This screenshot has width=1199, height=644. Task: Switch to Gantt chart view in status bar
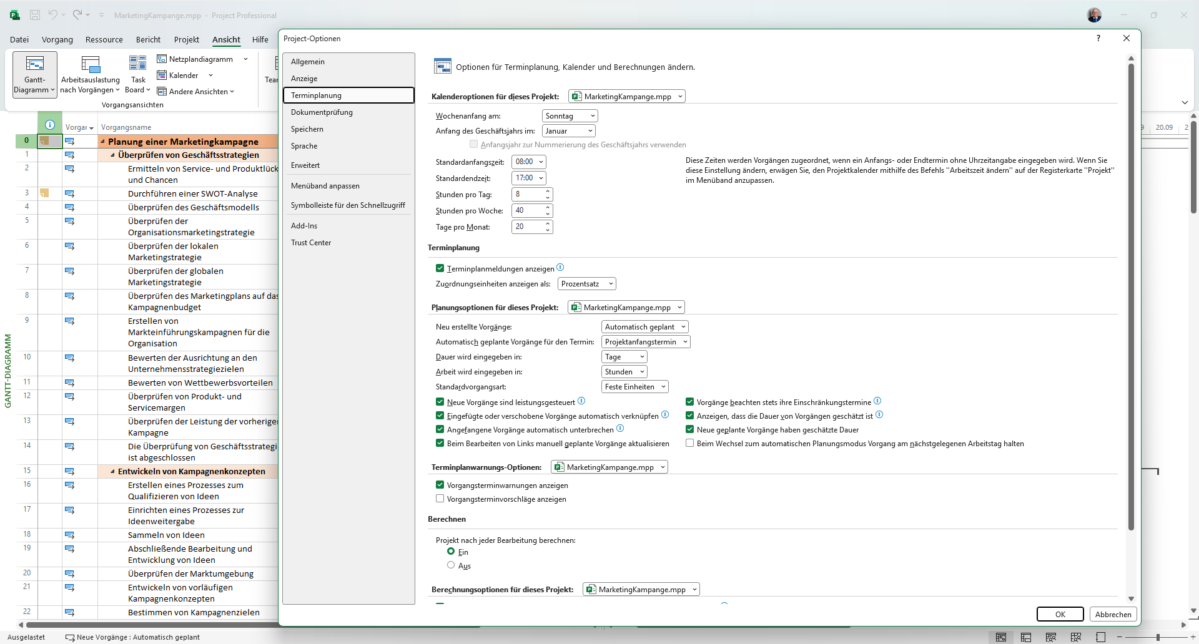tap(1001, 637)
